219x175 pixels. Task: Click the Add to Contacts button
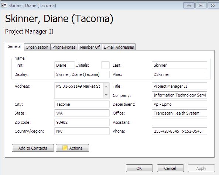[x=33, y=148]
